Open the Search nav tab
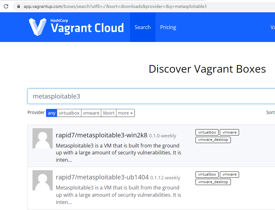The width and height of the screenshot is (275, 210). point(143,27)
